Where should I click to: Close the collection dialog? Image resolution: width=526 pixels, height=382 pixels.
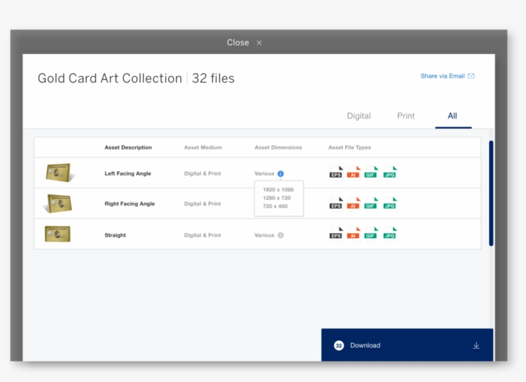point(244,42)
